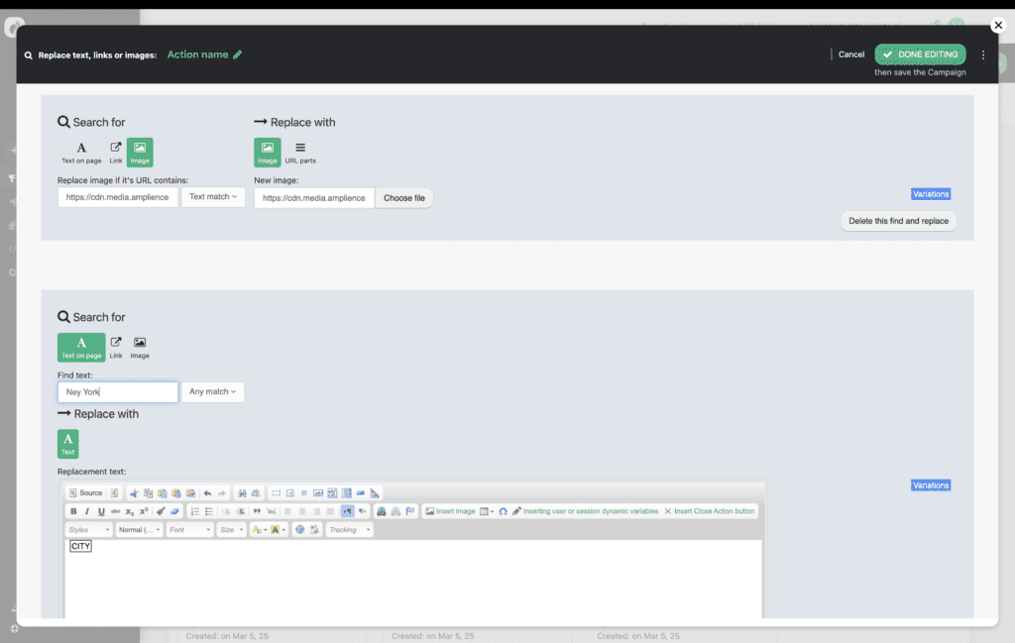Viewport: 1015px width, 643px height.
Task: Expand the 'Any match' dropdown
Action: [213, 392]
